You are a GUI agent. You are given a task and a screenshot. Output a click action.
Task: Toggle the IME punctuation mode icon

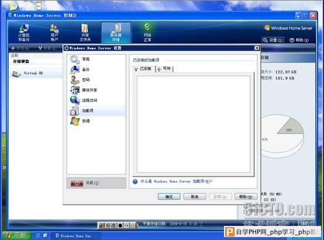[126, 225]
